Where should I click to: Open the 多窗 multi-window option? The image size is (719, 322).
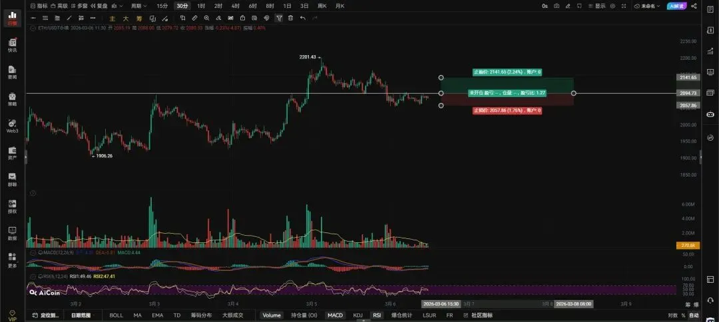80,6
